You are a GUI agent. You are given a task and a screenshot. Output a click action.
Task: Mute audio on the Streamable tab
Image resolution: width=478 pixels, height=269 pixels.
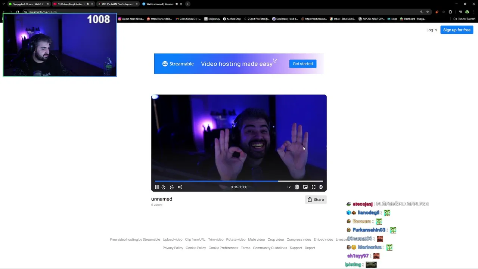click(x=177, y=4)
